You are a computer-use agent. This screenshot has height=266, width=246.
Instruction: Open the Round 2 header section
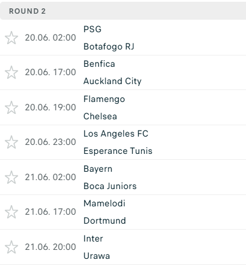tap(123, 11)
